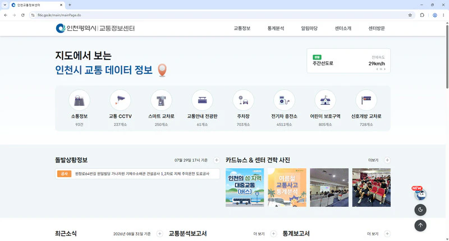Open the Chrome profile icon
The width and height of the screenshot is (449, 241).
(434, 15)
